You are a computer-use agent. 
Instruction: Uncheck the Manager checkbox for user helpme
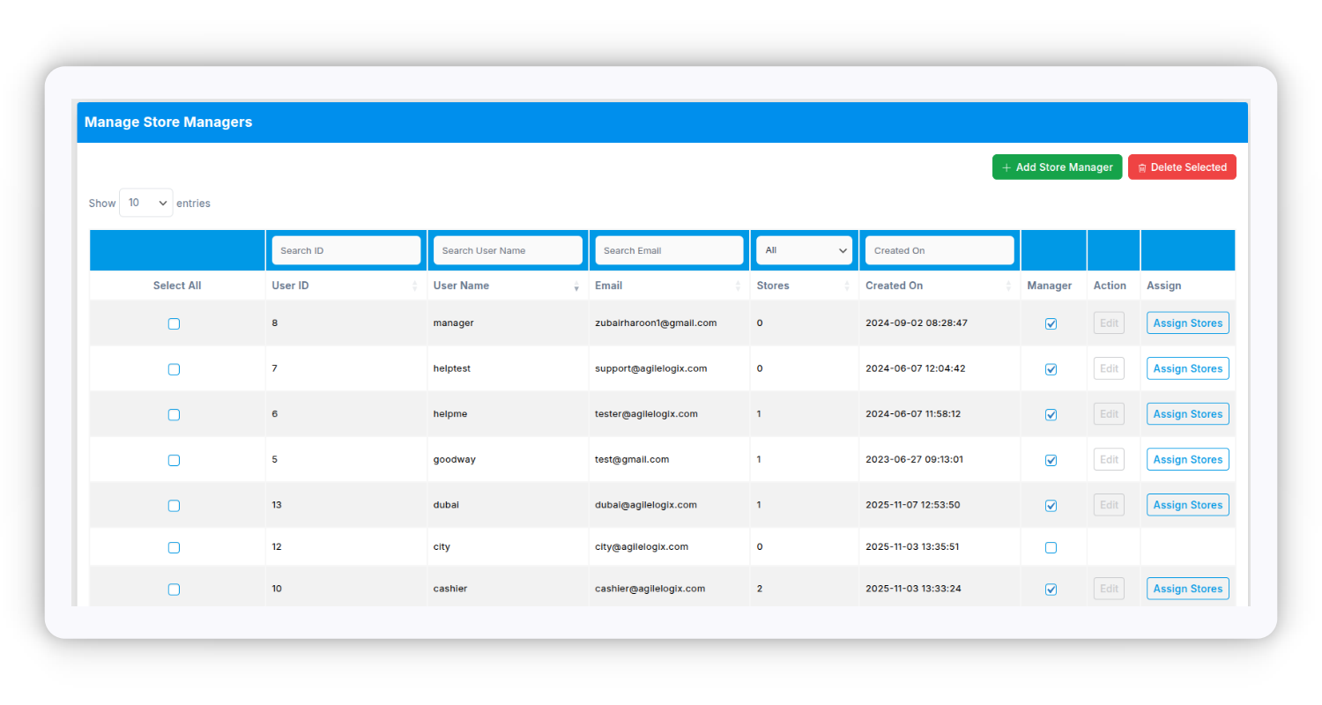(x=1051, y=414)
